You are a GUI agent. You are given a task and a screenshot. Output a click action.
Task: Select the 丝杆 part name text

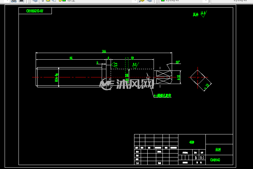click(218, 150)
